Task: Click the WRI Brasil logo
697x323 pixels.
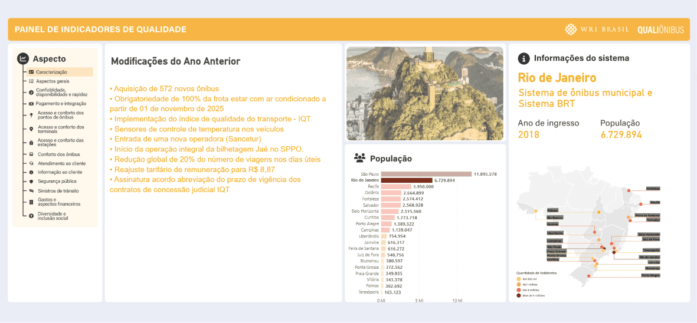Action: 597,29
